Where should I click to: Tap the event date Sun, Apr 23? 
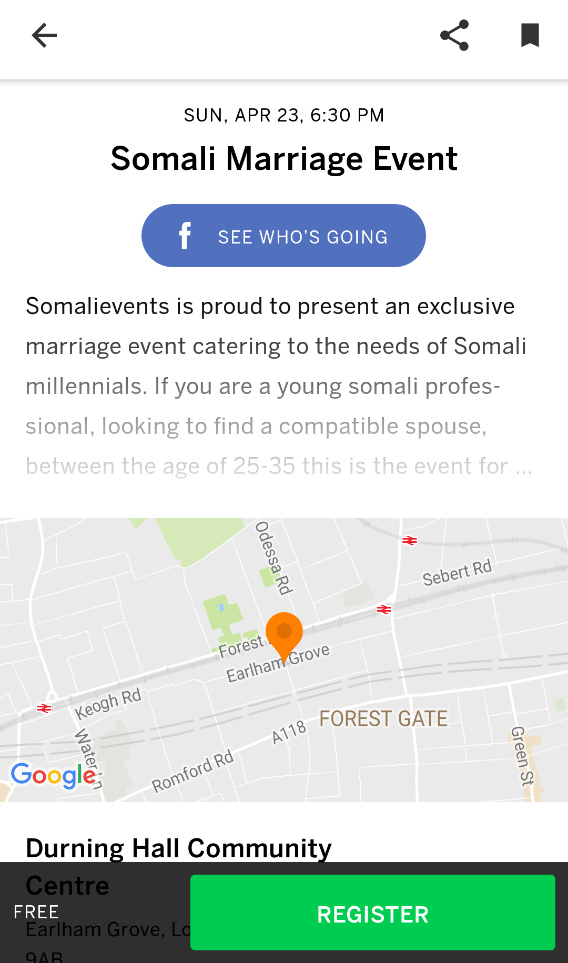(242, 115)
